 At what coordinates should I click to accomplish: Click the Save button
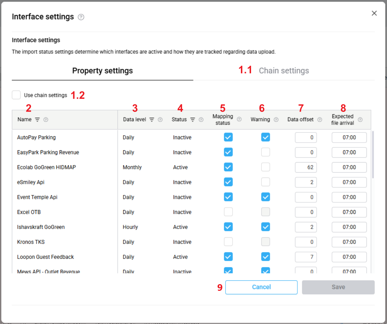[338, 287]
